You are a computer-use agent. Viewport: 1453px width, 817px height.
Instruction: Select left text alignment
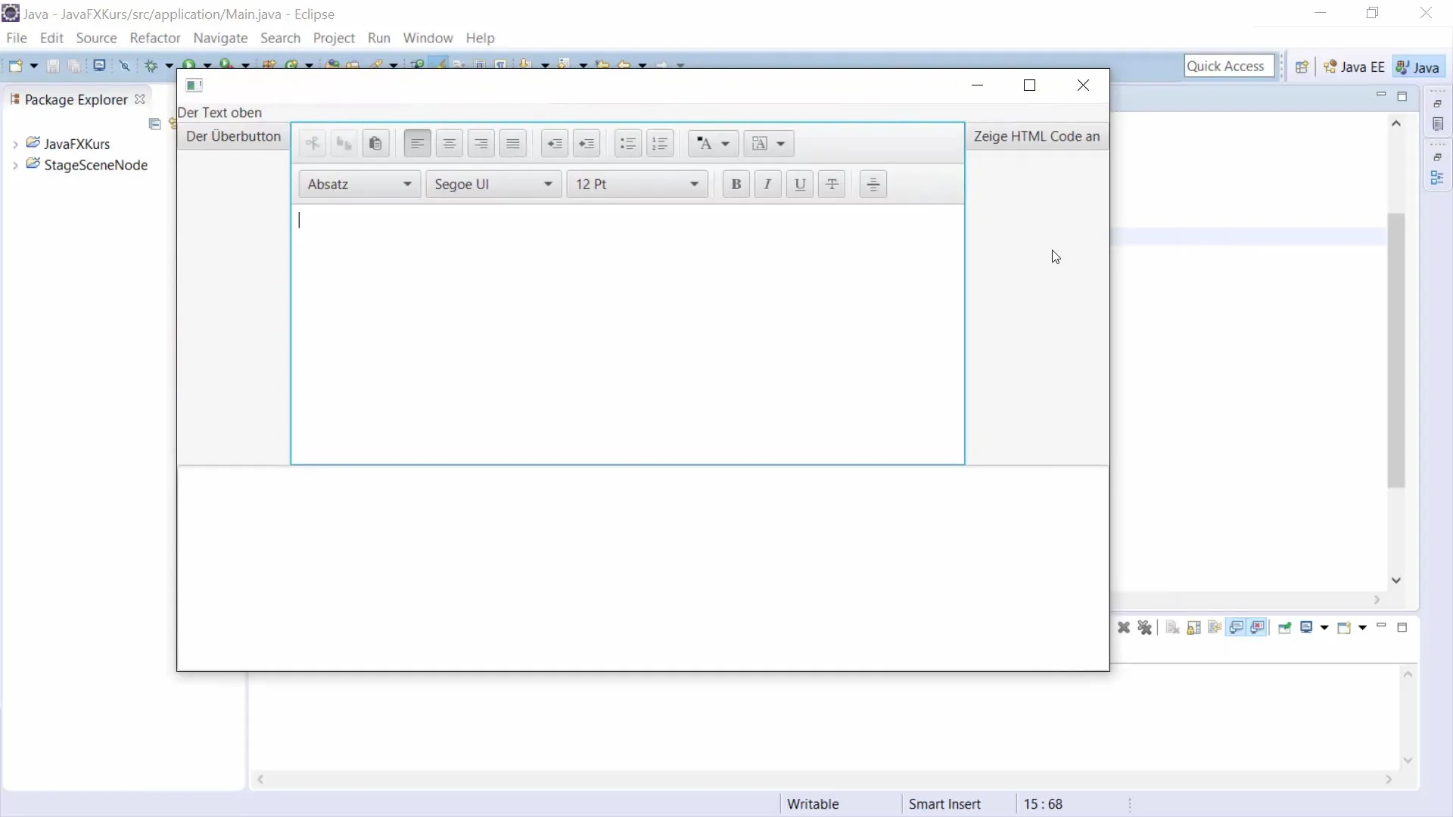(x=417, y=144)
